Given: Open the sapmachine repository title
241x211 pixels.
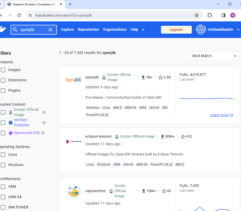Looking at the screenshot, I should (95, 191).
